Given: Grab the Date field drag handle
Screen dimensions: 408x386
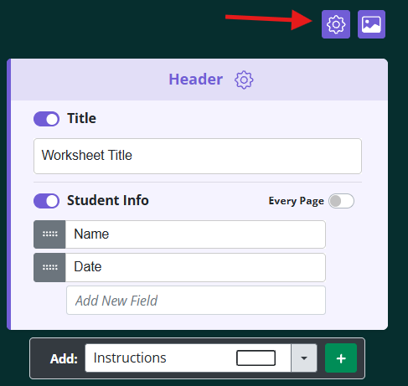Looking at the screenshot, I should tap(49, 267).
